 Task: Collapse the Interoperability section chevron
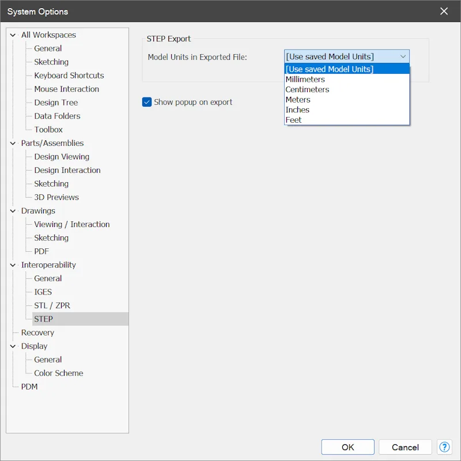point(13,265)
